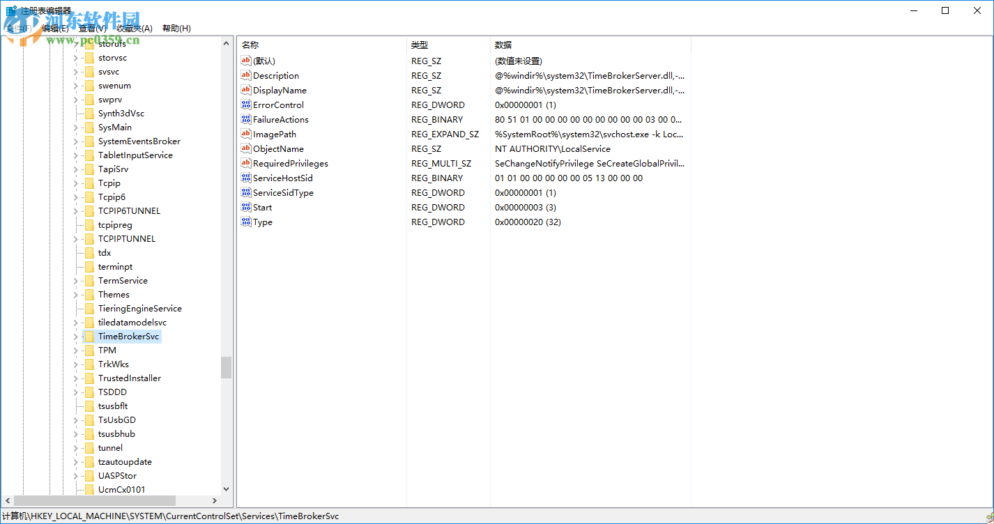Collapse chevron beside TermService key
The image size is (994, 524).
75,280
